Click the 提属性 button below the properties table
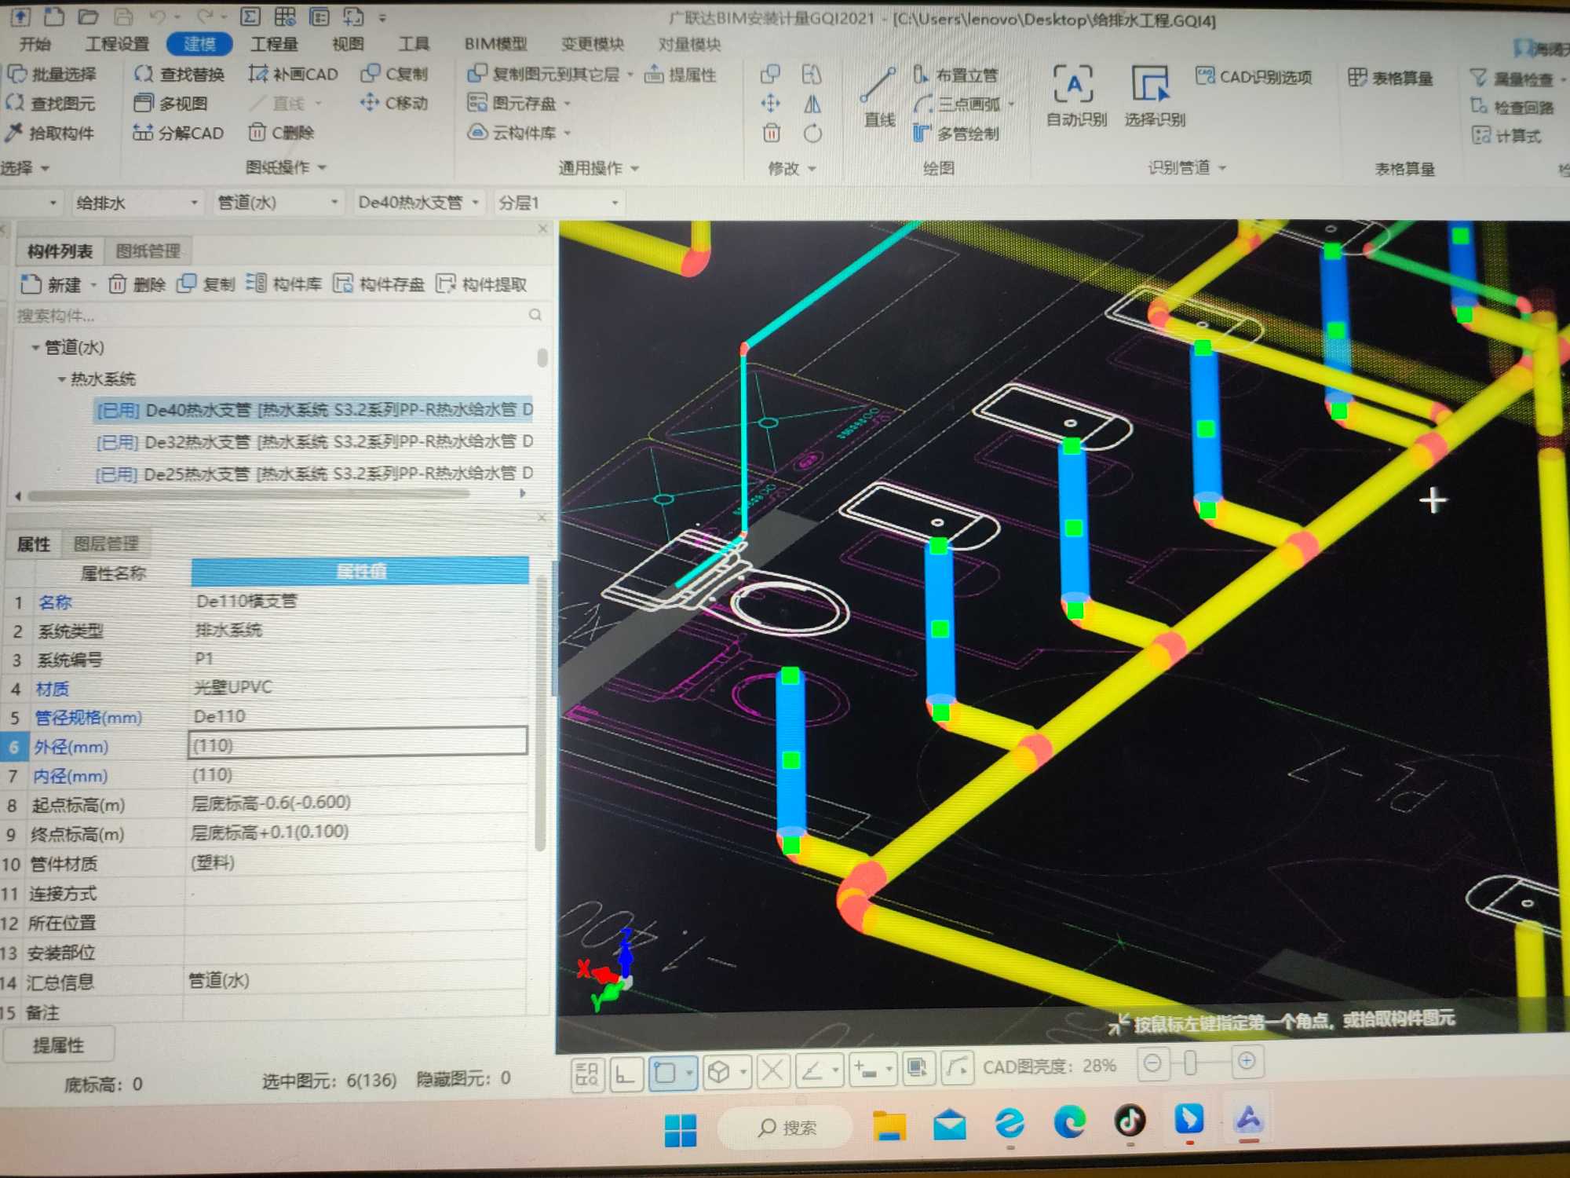The width and height of the screenshot is (1570, 1178). click(59, 1045)
